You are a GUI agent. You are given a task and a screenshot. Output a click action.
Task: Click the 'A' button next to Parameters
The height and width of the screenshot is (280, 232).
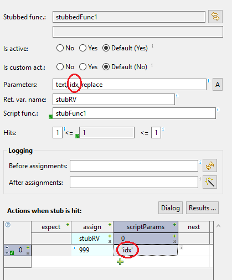click(218, 85)
